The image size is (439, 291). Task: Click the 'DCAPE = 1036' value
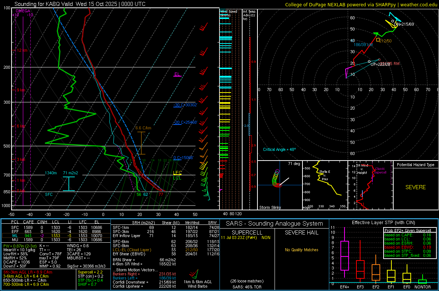point(16,262)
